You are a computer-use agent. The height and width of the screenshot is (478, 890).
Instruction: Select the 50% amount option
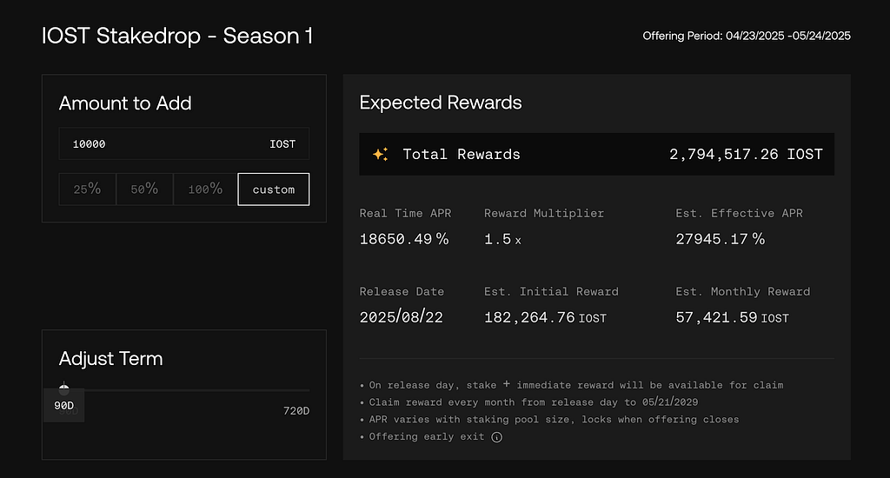click(x=145, y=189)
